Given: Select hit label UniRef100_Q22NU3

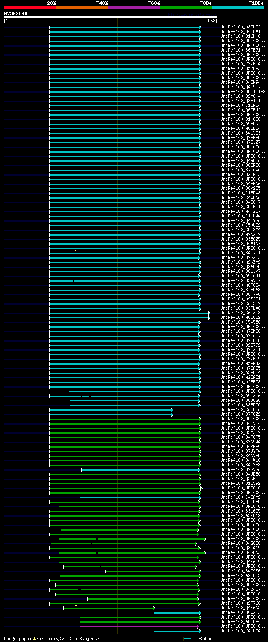Looking at the screenshot, I should (x=240, y=174).
